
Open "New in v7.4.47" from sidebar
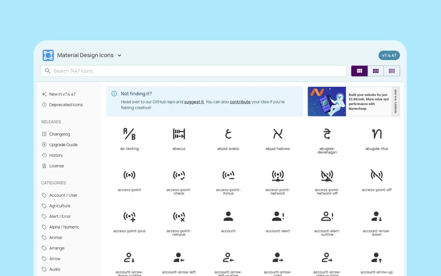coord(63,94)
